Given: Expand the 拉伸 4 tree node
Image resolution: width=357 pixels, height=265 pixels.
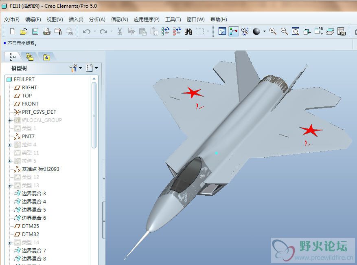Looking at the screenshot, I should click(x=9, y=145).
